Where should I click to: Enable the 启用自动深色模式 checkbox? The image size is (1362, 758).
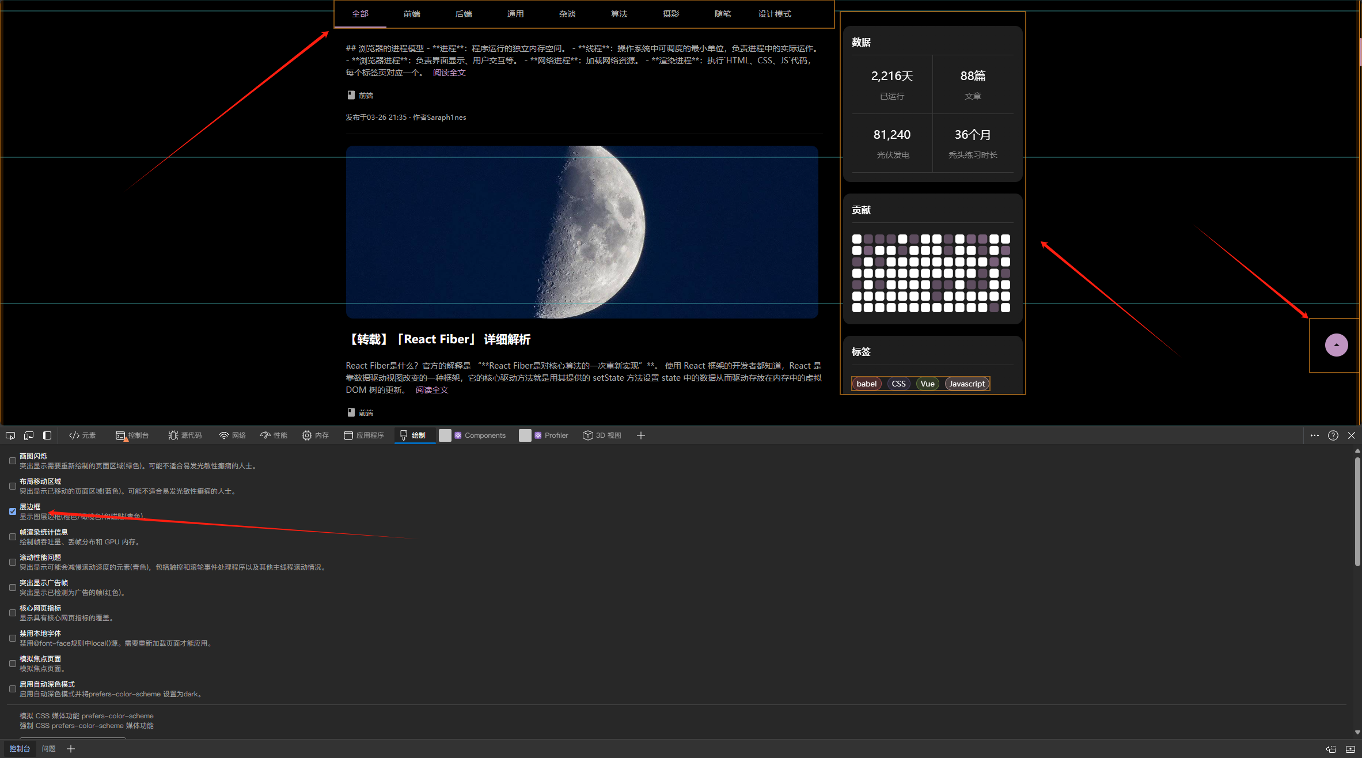click(13, 689)
